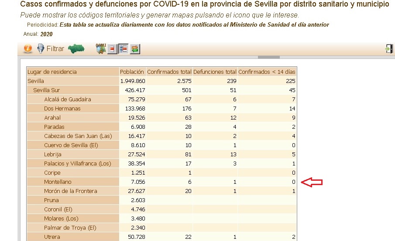
Task: Click the Defunciones total column header
Action: coord(215,72)
